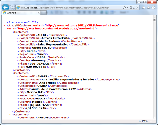This screenshot has width=158, height=125.
Task: Collapse the ALFKI Customer node
Action: point(10,32)
